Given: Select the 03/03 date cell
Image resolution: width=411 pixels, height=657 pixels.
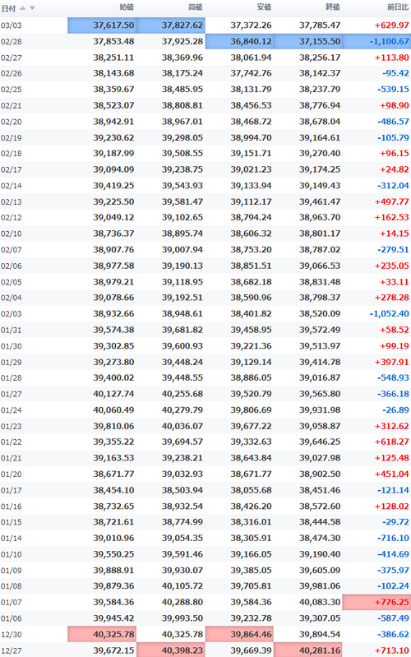Looking at the screenshot, I should pyautogui.click(x=12, y=25).
